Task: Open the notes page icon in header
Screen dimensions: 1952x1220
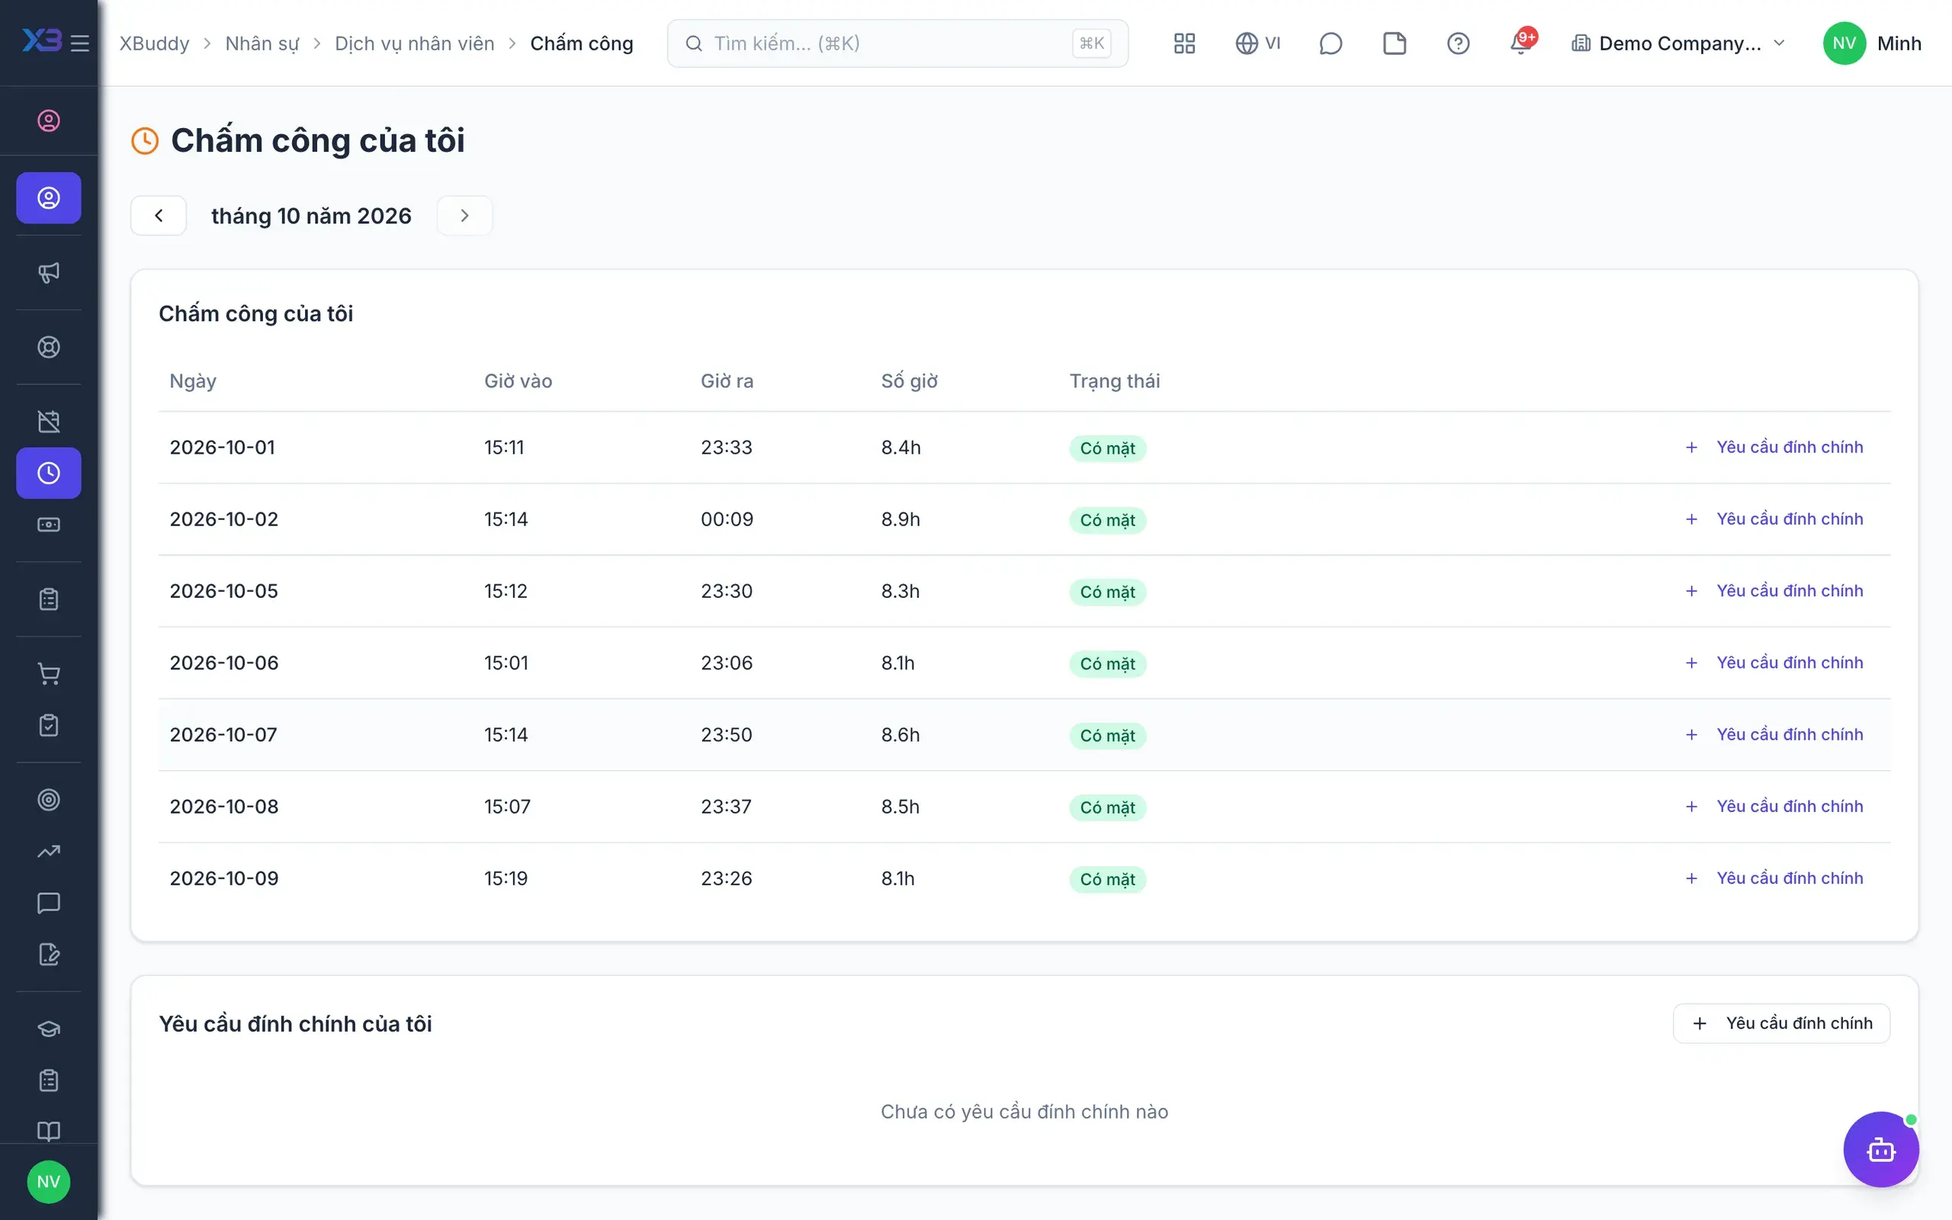Action: click(x=1394, y=43)
